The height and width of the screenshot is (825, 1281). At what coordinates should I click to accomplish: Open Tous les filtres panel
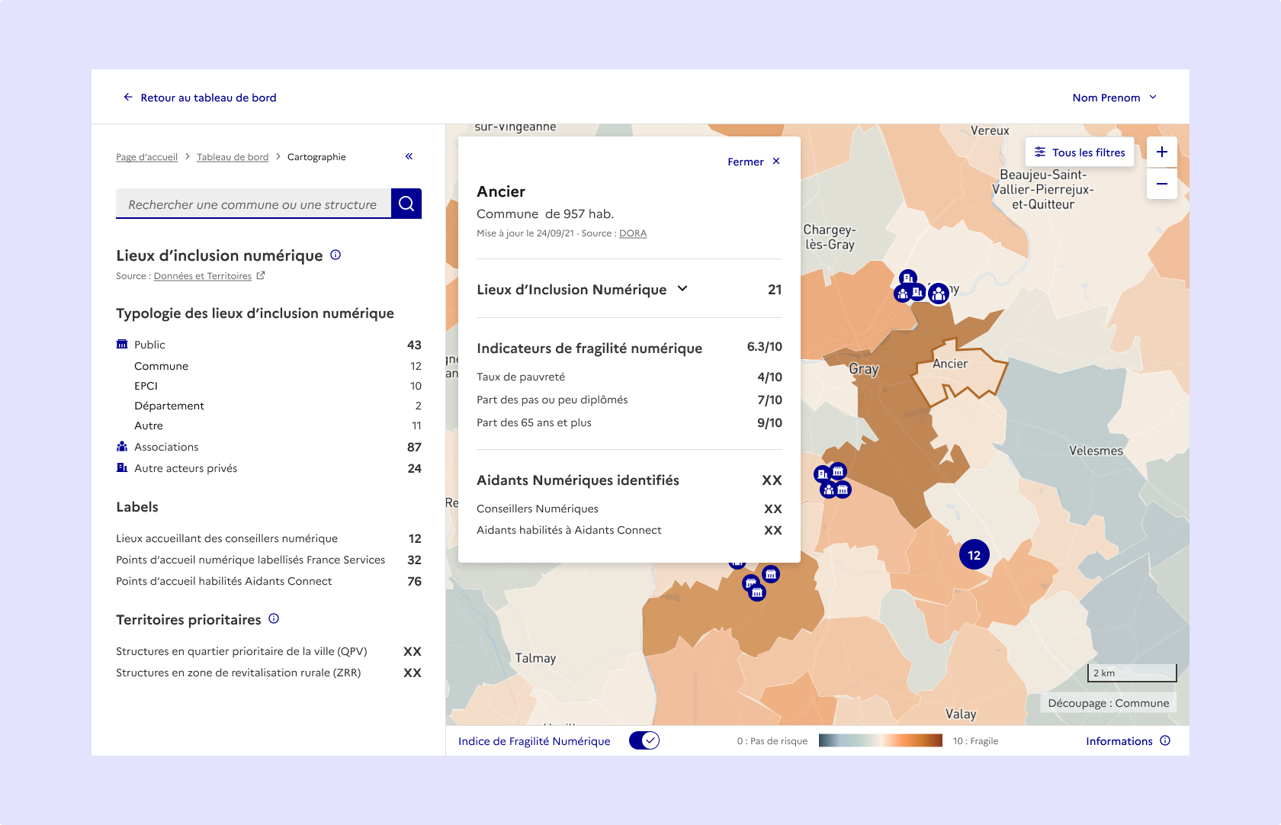(1079, 152)
